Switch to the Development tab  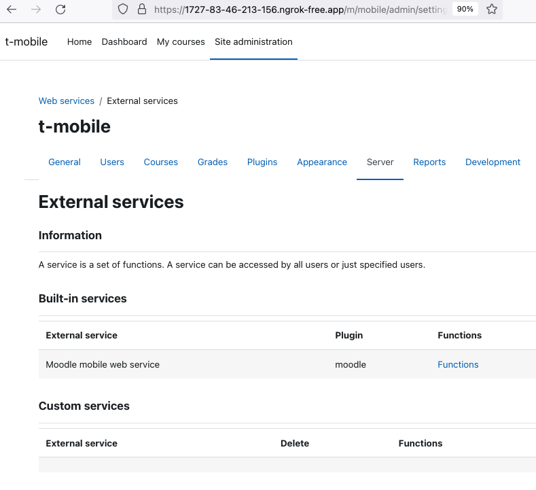(x=493, y=162)
